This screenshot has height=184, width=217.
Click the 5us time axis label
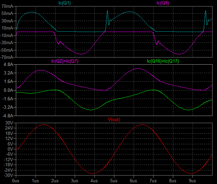(114, 181)
